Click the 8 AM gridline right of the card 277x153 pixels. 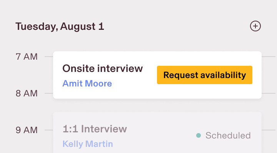coord(269,93)
